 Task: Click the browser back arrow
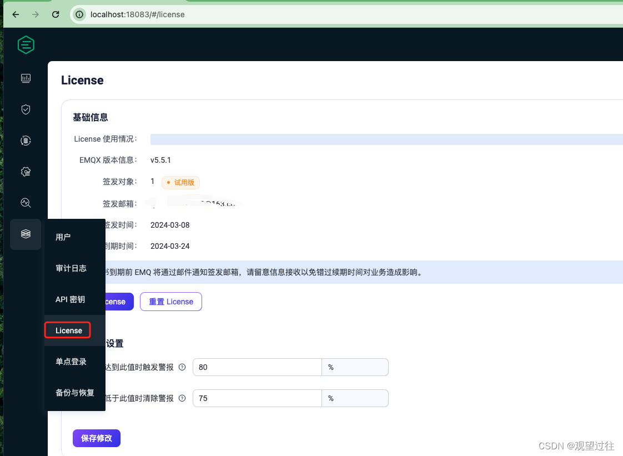pos(16,14)
